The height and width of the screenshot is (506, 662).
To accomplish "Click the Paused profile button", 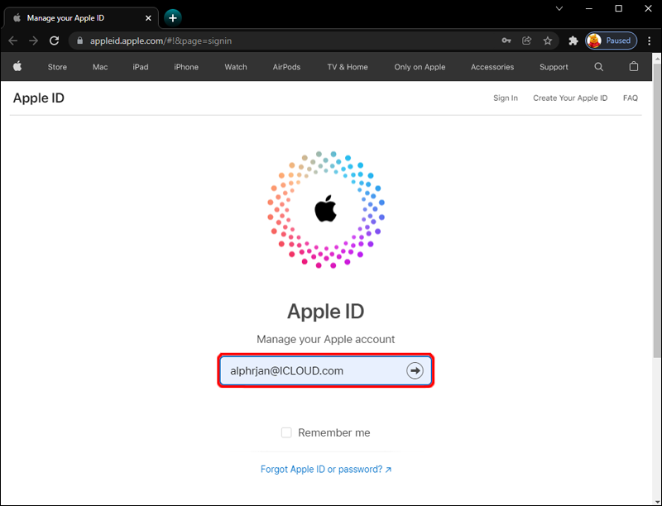I will [x=611, y=41].
